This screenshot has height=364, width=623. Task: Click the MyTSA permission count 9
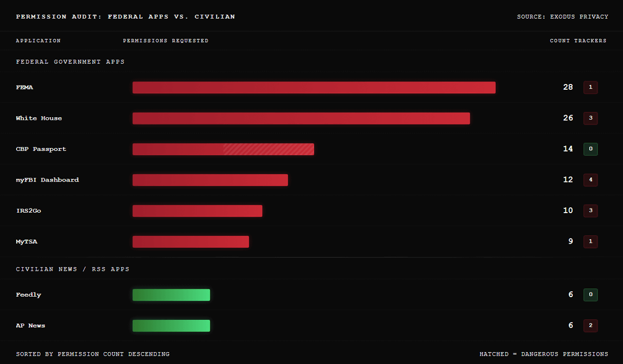(571, 242)
